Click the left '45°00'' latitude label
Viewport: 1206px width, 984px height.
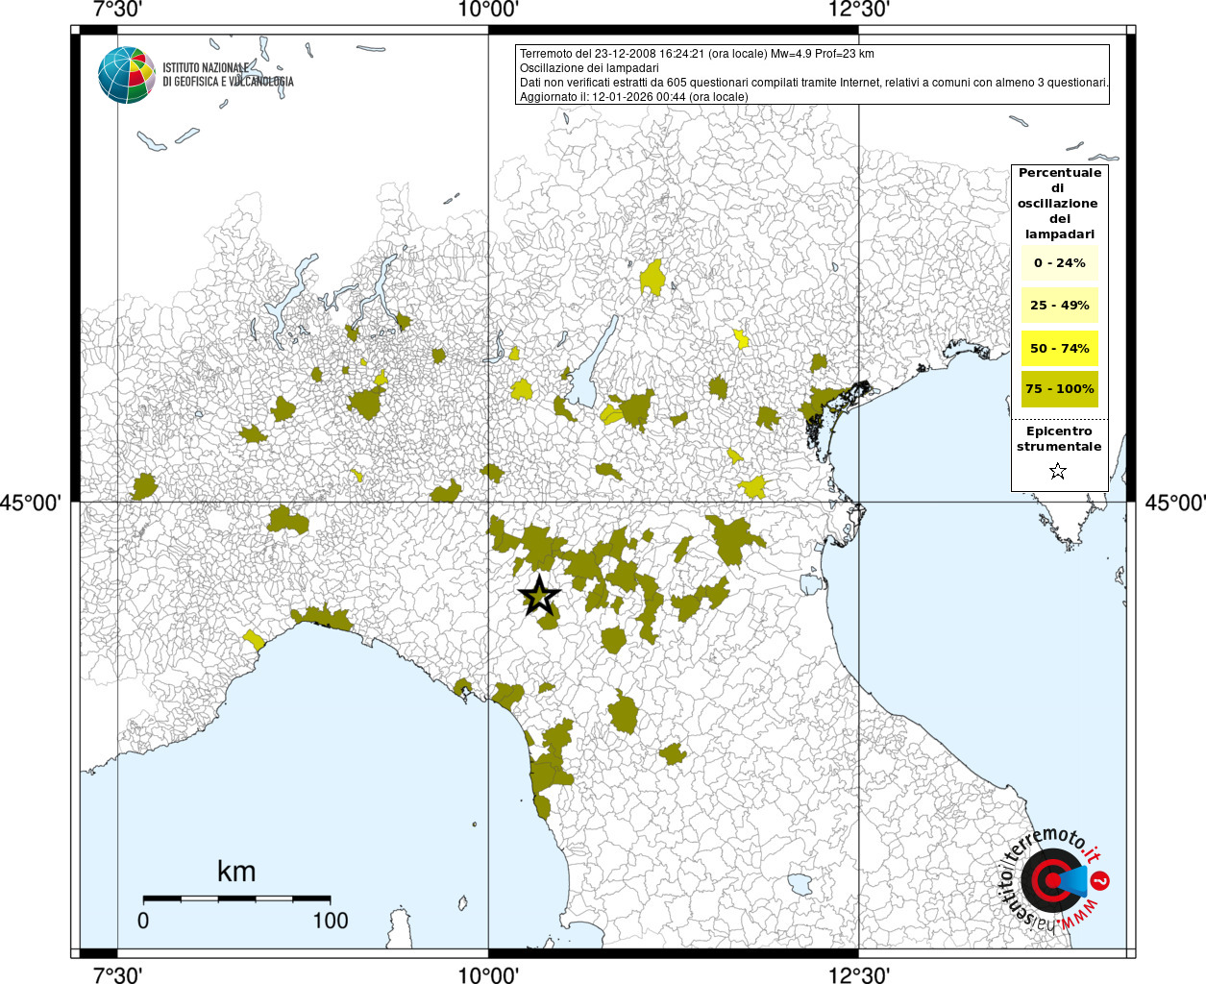pyautogui.click(x=31, y=503)
